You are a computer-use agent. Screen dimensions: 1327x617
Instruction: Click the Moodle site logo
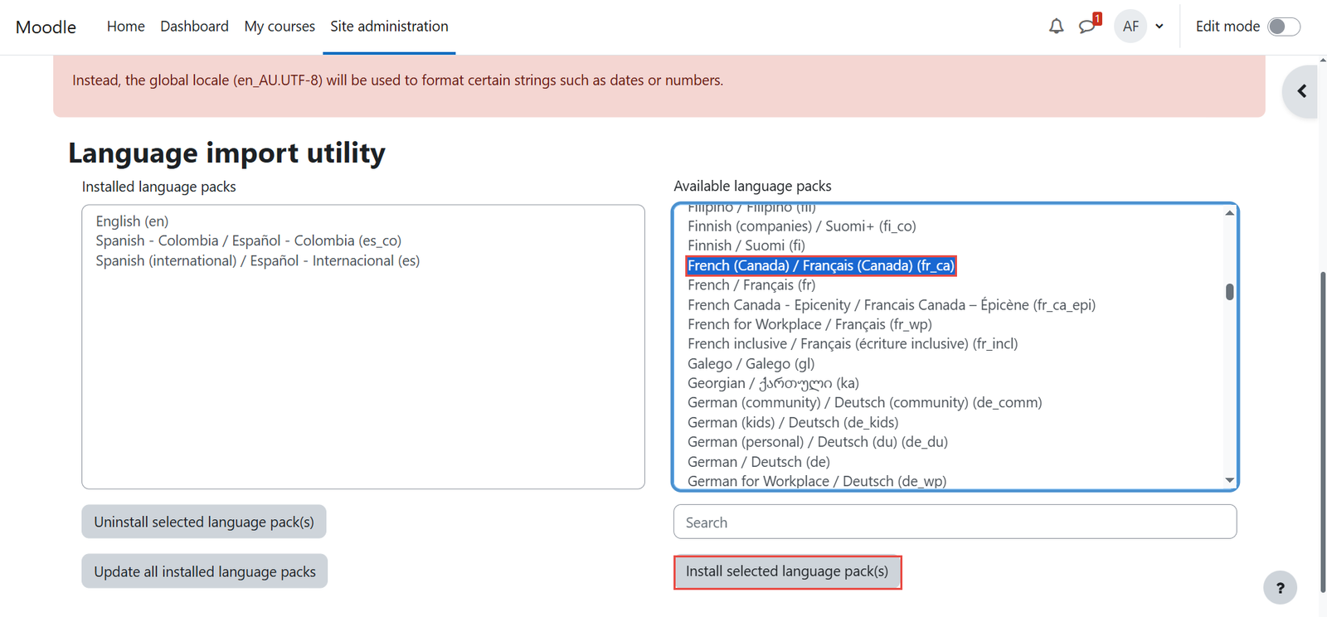pyautogui.click(x=46, y=27)
